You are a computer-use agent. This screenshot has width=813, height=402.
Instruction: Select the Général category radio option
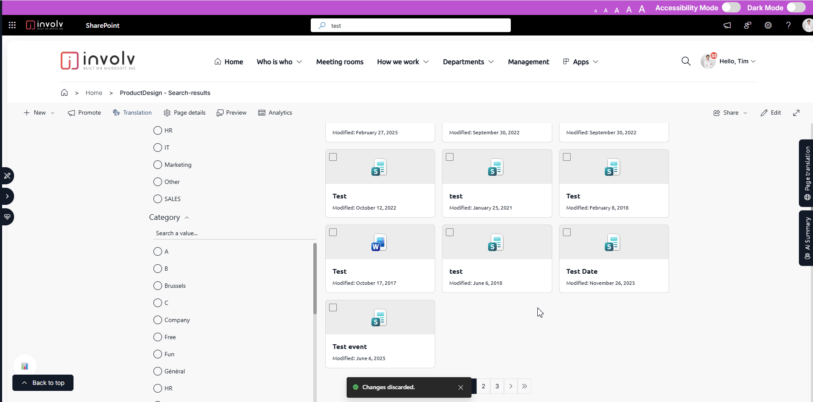pos(158,371)
